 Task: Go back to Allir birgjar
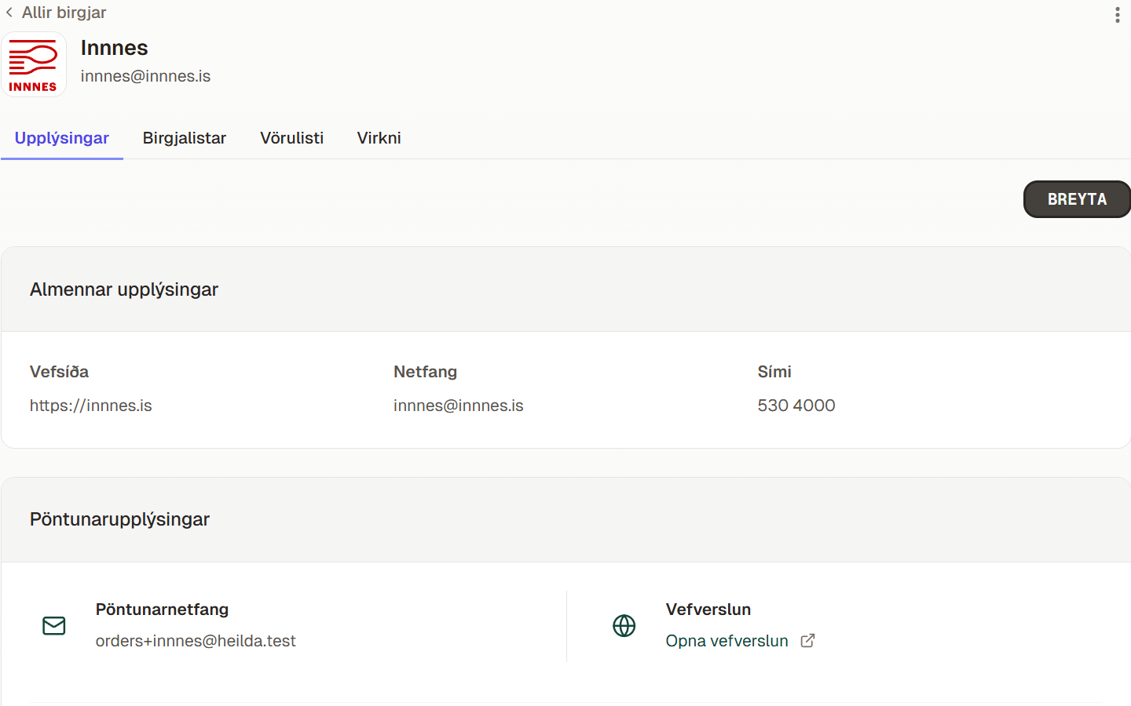point(56,13)
